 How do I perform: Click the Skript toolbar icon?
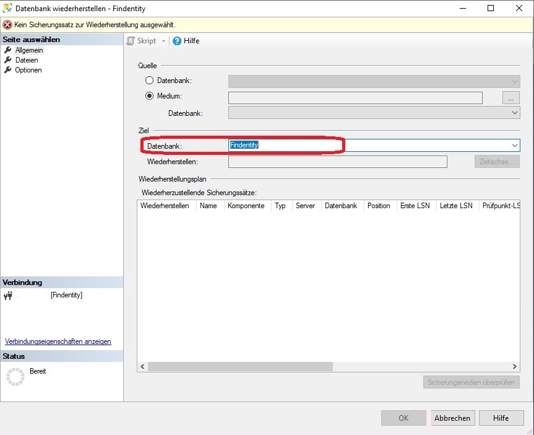tap(131, 41)
